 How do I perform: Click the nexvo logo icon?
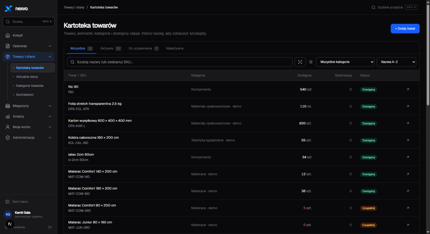(x=9, y=9)
